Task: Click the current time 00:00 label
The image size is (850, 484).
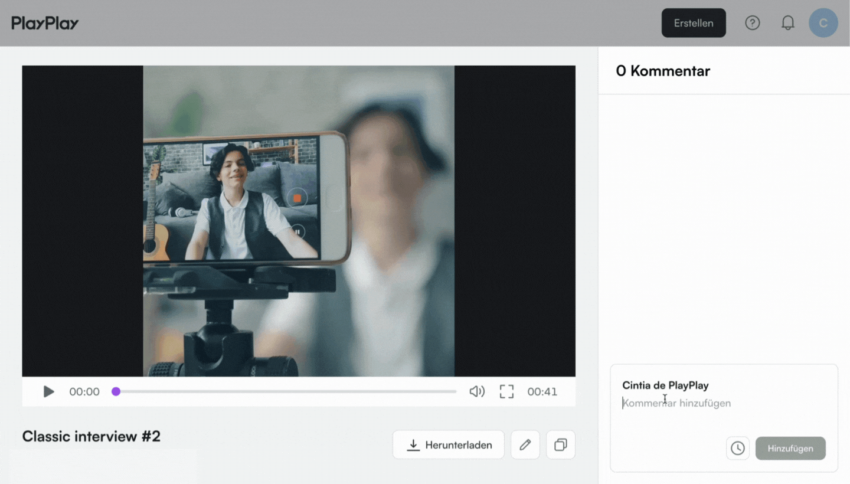Action: (84, 391)
